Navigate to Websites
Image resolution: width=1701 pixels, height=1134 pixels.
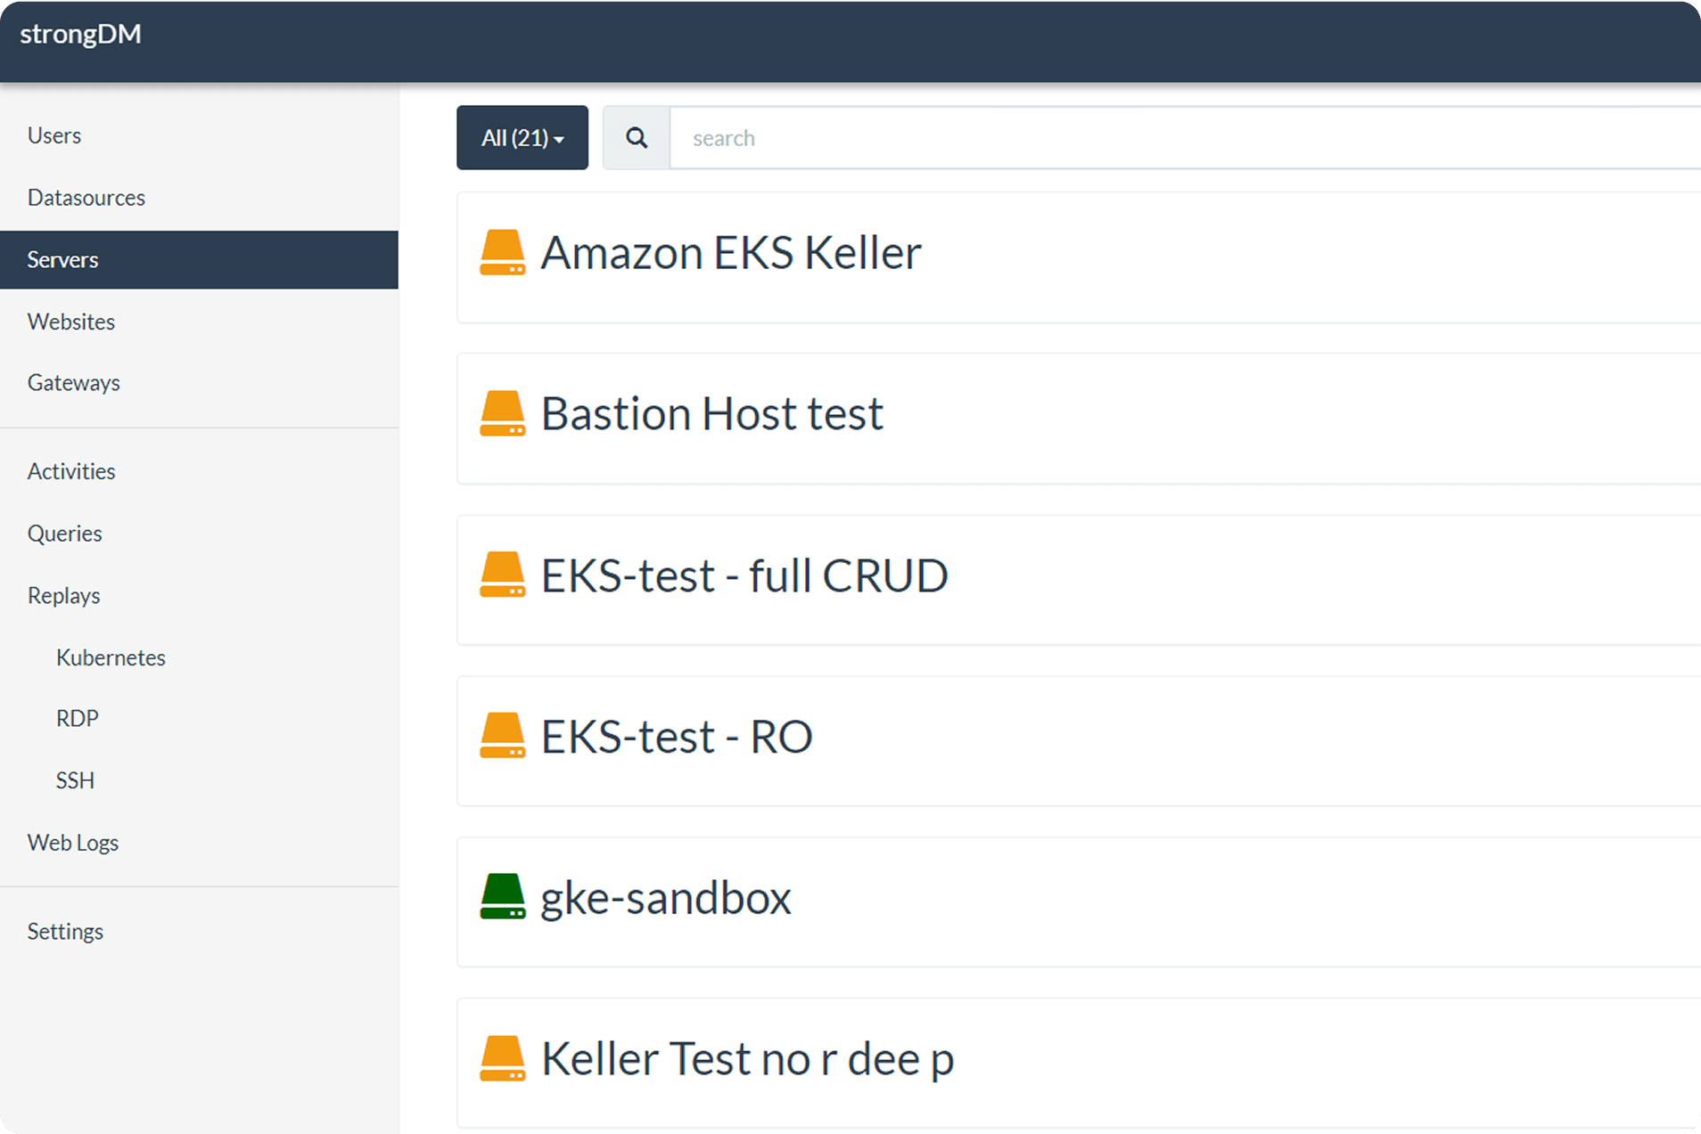[71, 322]
